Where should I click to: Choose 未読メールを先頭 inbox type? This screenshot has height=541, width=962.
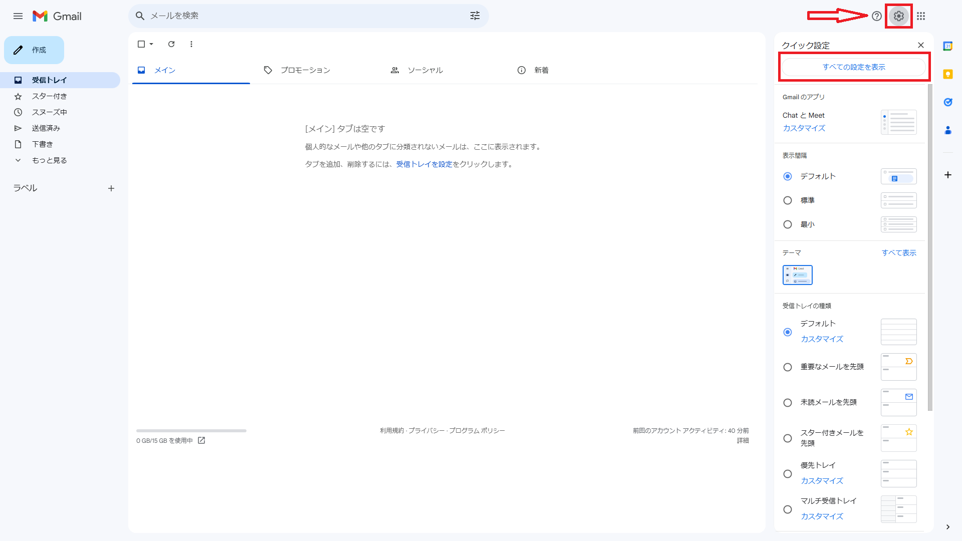[787, 402]
